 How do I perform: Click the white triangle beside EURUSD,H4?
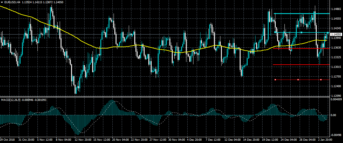[2, 2]
